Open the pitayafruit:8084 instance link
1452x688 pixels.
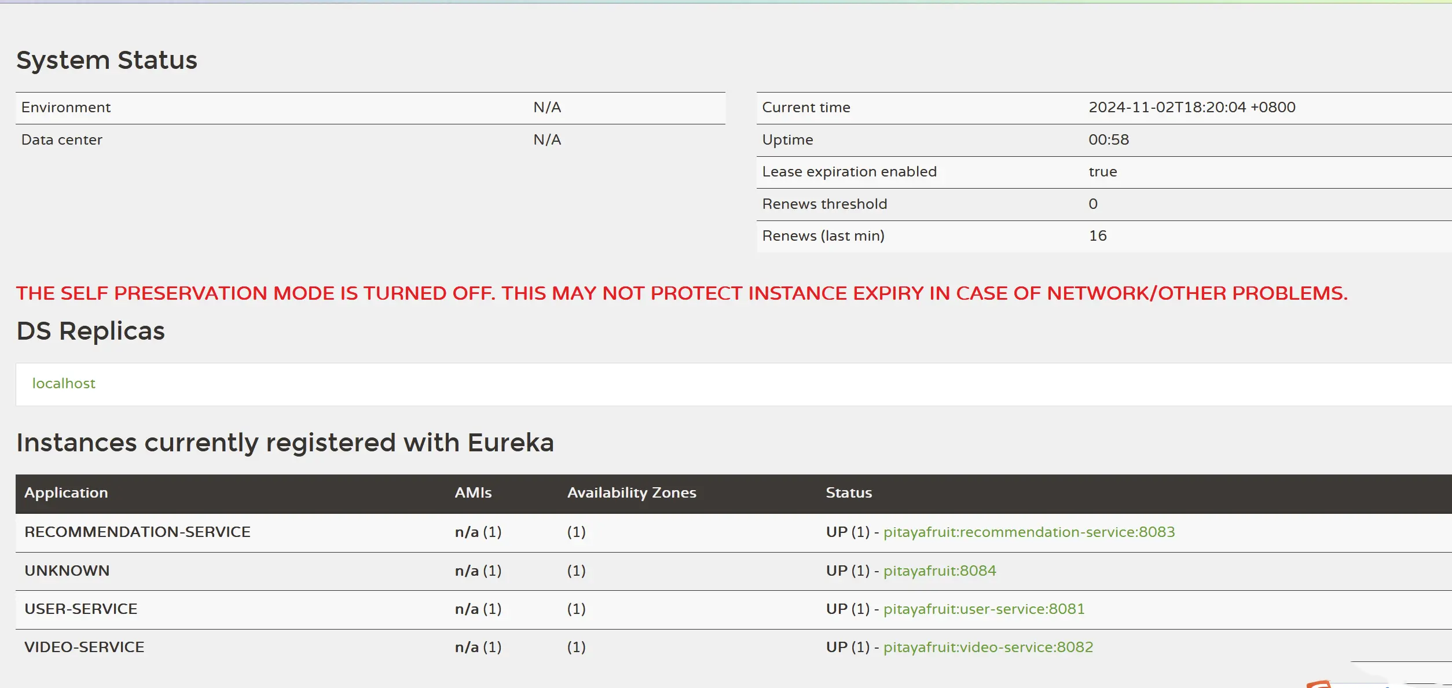pos(939,571)
